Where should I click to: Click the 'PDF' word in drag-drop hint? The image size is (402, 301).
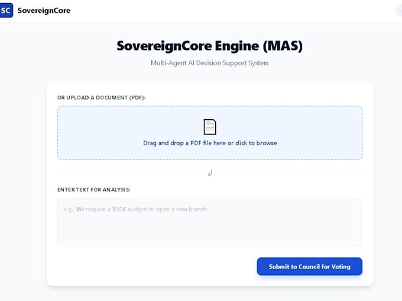[x=196, y=143]
